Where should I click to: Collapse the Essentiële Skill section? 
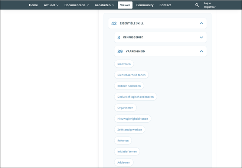click(201, 23)
